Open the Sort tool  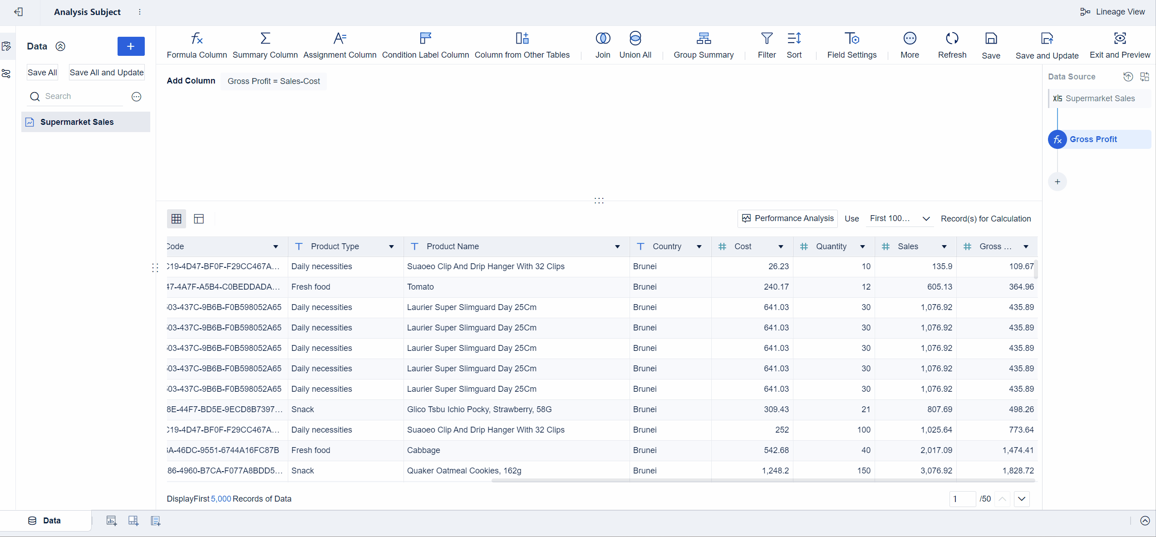pyautogui.click(x=794, y=45)
